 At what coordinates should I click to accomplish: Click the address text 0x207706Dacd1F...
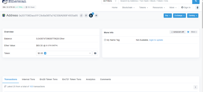click(x=48, y=16)
